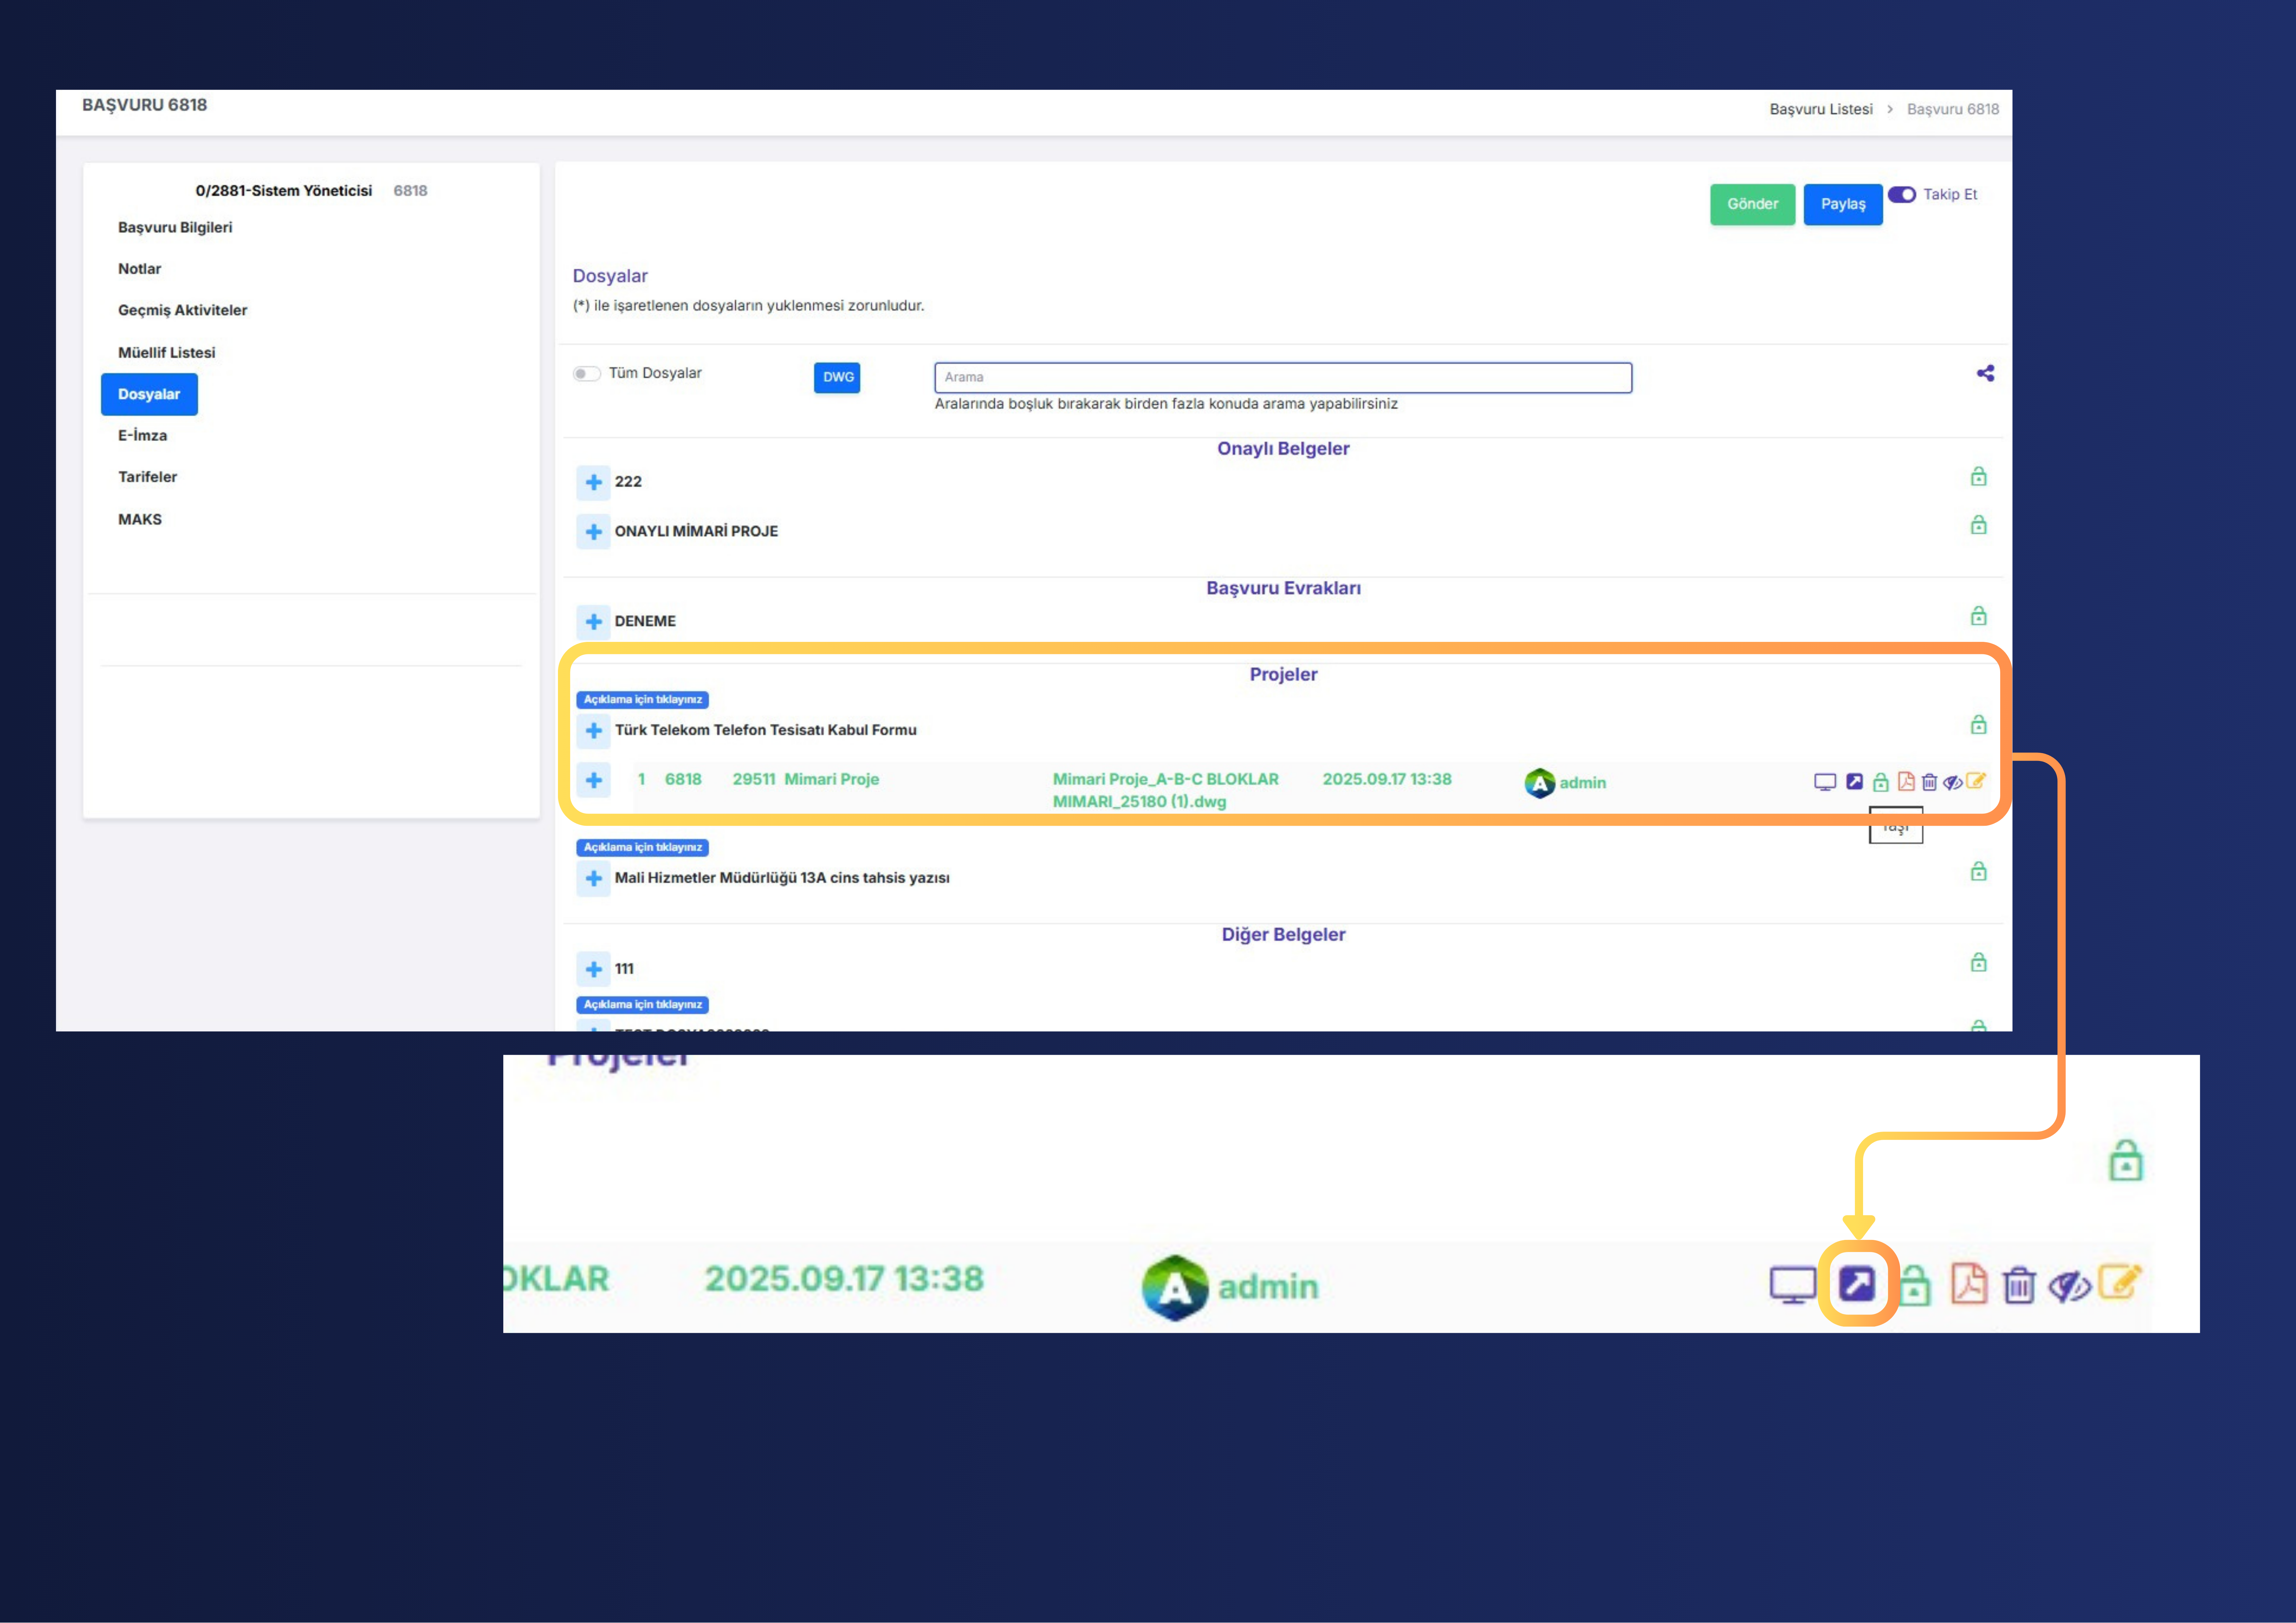The image size is (2296, 1623).
Task: Toggle the Takip Et switch
Action: (x=1902, y=195)
